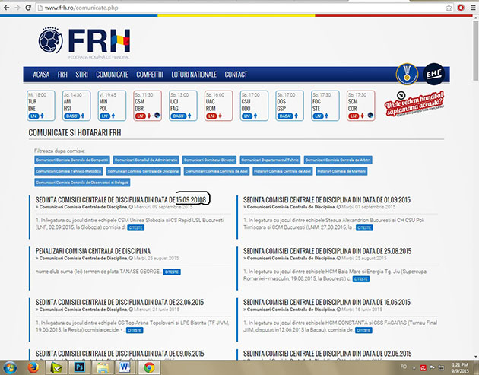The image size is (479, 375).
Task: Bookmark the page with the star icon
Action: tap(449, 8)
